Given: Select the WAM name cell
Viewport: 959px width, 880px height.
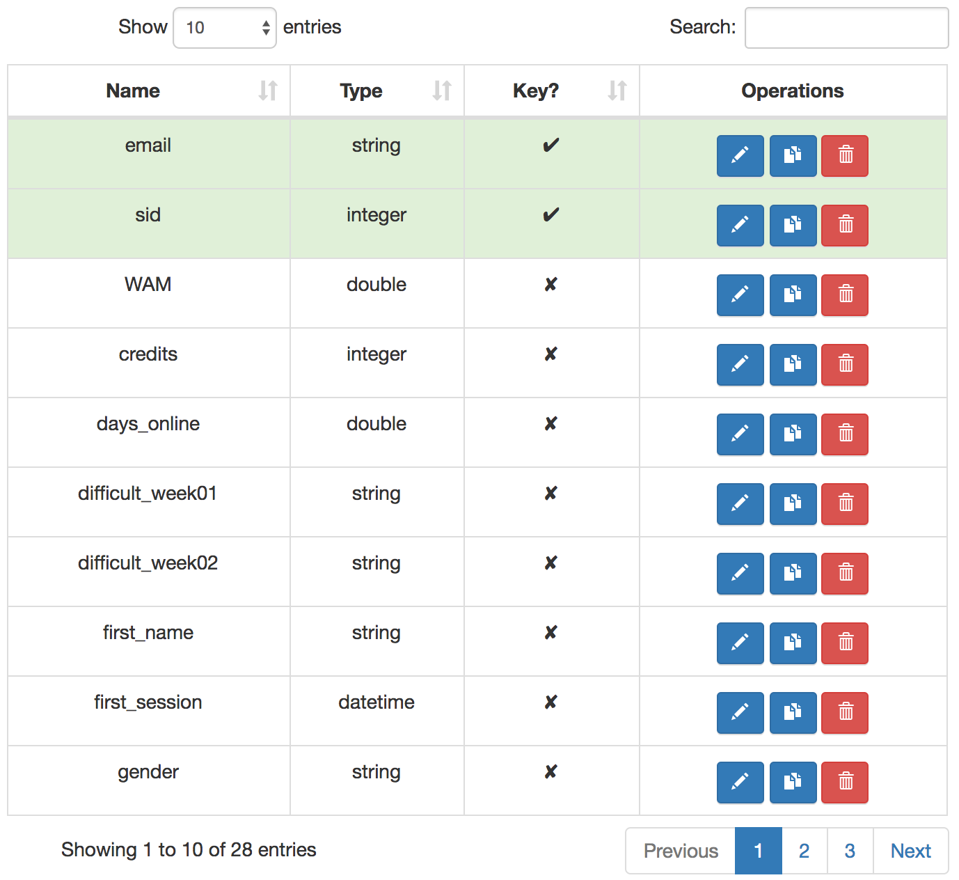Looking at the screenshot, I should pos(149,293).
